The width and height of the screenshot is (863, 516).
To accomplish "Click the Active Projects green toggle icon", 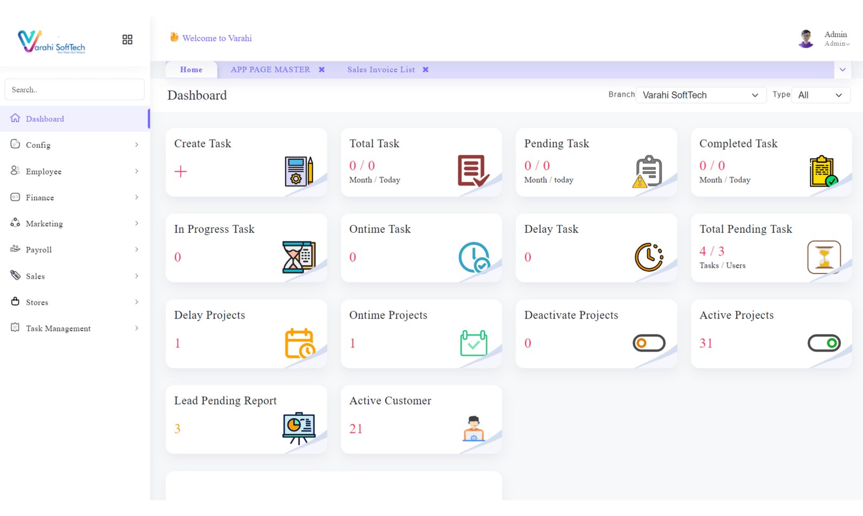I will coord(824,343).
